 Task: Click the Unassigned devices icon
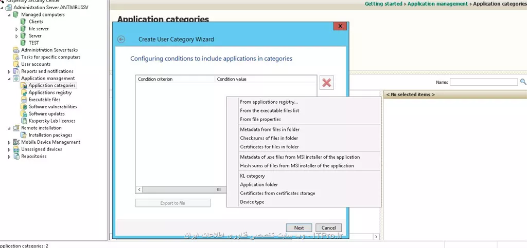(16, 149)
